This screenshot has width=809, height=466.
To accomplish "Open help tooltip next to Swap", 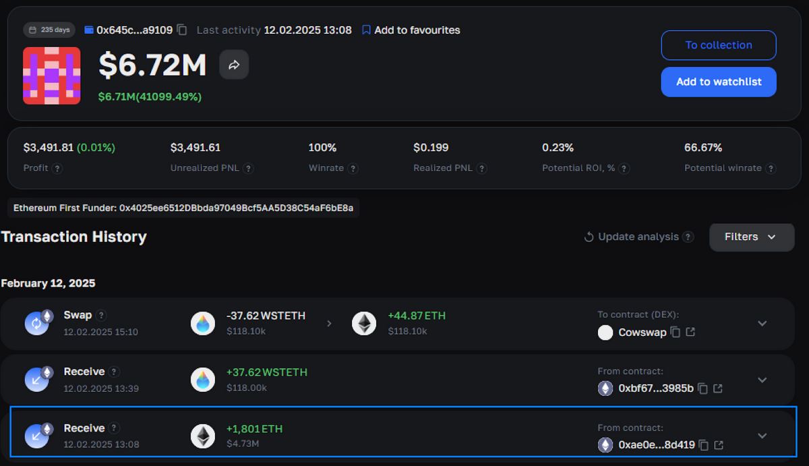I will (x=101, y=315).
